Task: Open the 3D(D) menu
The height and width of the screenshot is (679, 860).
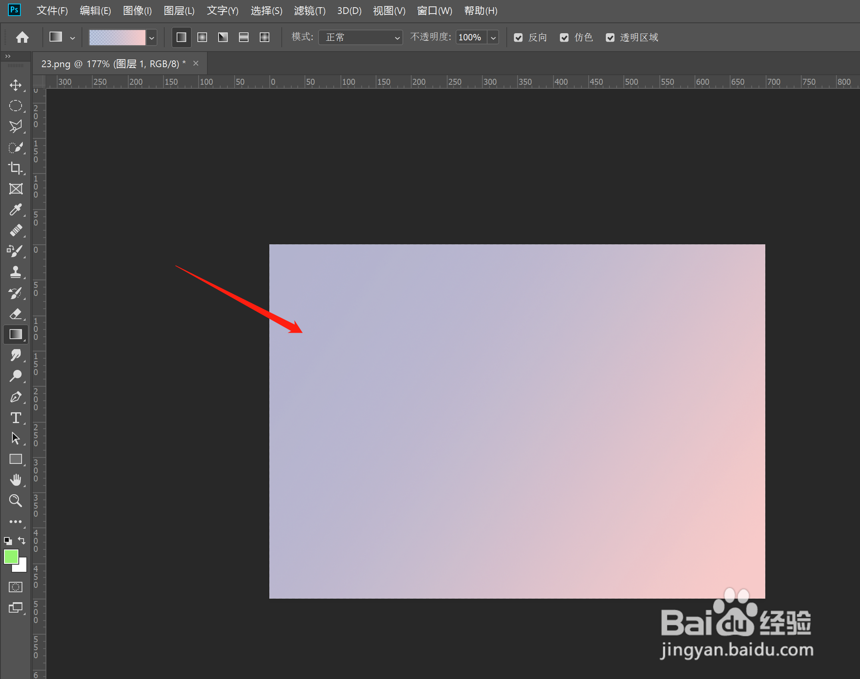Action: pos(349,11)
